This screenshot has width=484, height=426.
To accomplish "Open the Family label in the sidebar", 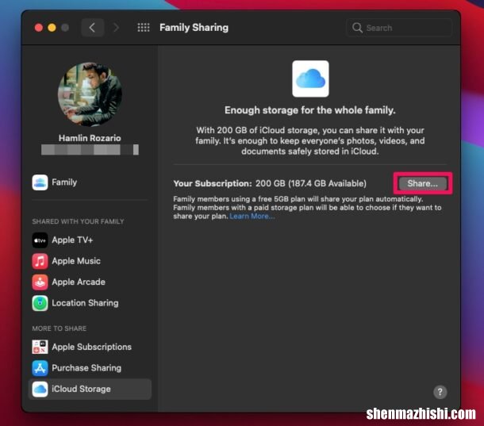I will click(x=64, y=182).
